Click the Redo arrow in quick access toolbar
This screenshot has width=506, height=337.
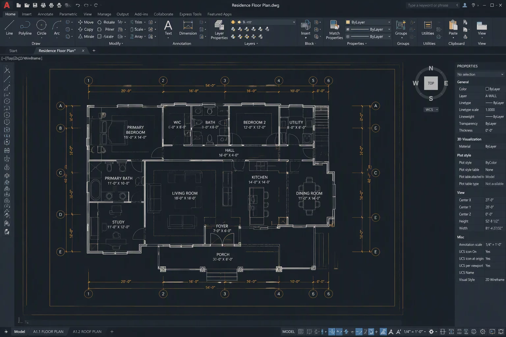click(86, 5)
